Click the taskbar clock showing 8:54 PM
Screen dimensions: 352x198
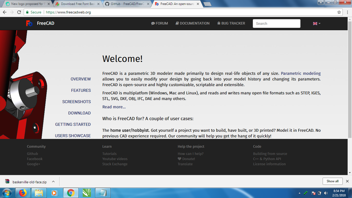pos(339,193)
